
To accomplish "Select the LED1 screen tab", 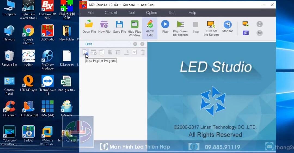I will 89,44.
